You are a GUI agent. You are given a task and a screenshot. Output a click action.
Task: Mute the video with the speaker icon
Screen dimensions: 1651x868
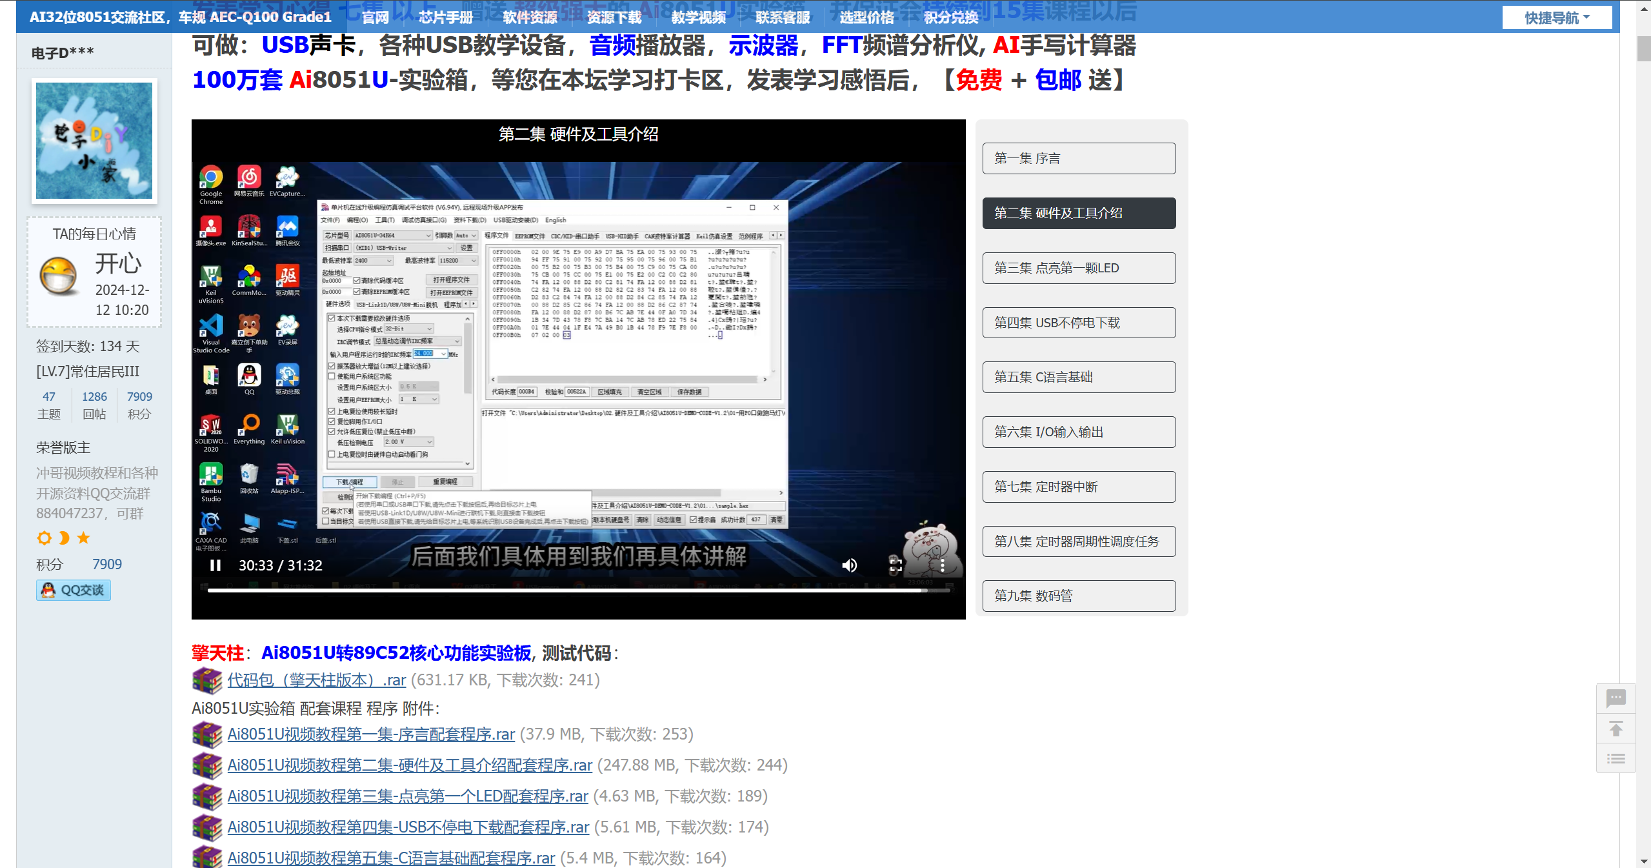point(850,565)
